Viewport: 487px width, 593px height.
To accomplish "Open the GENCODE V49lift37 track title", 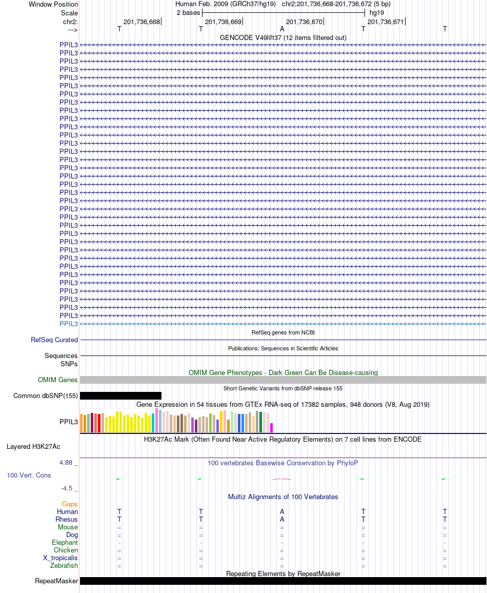I will click(283, 38).
